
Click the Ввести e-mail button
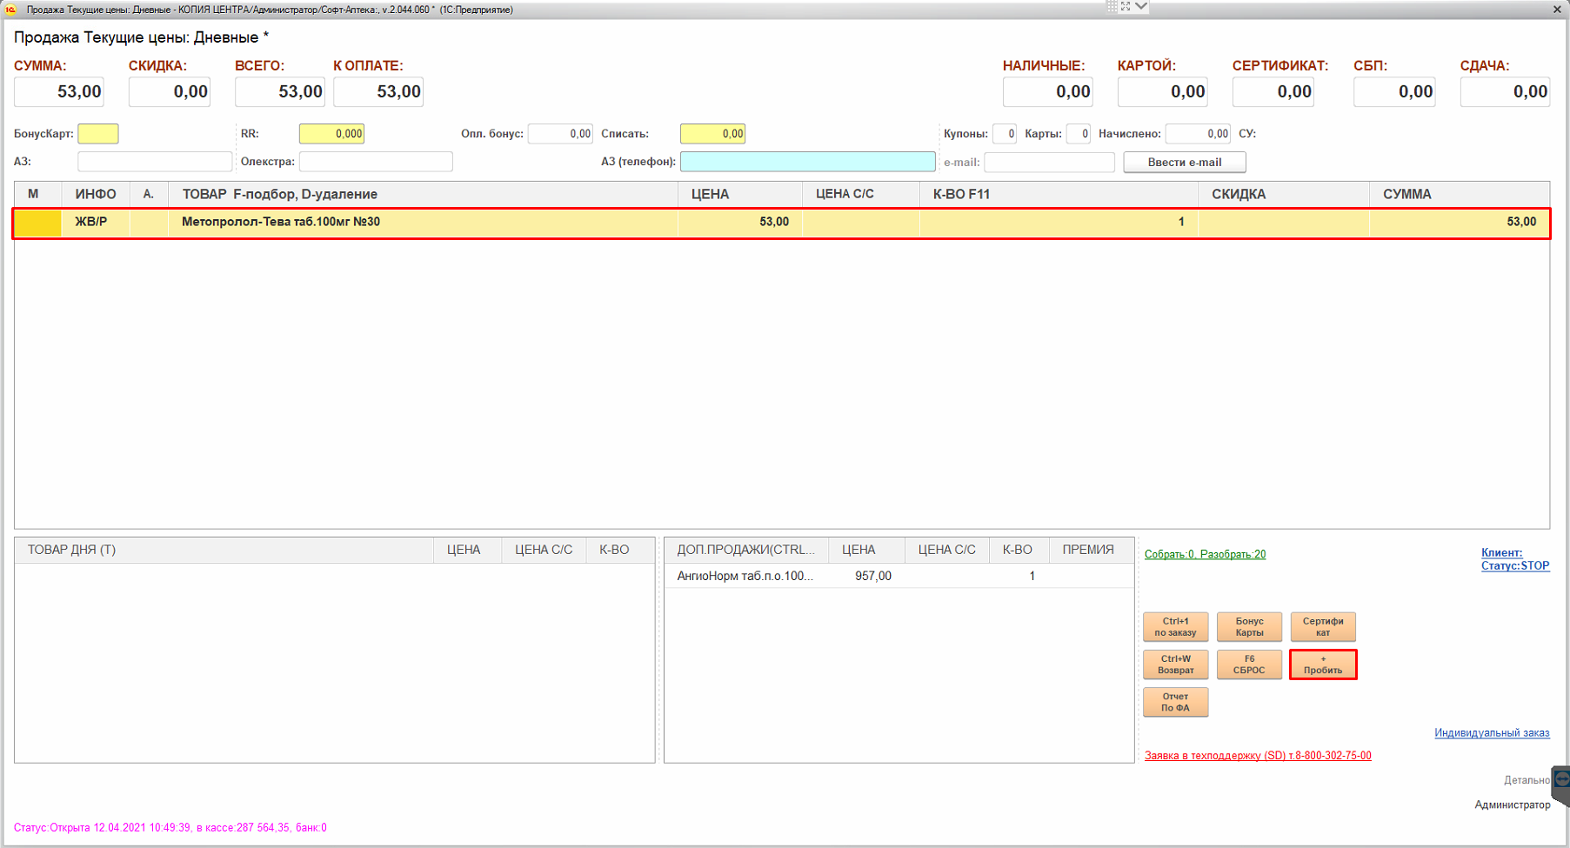(1184, 163)
